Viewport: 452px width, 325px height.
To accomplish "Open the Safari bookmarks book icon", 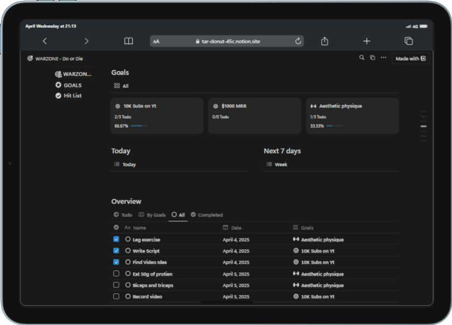I will click(x=129, y=41).
